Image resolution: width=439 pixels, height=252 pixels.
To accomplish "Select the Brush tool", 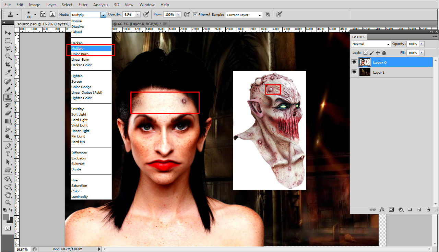I will [x=8, y=89].
